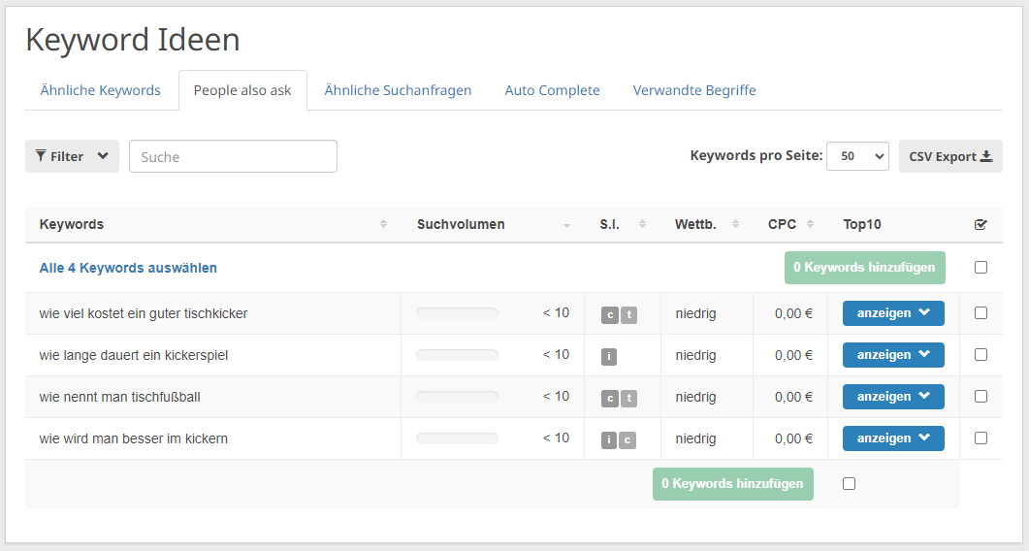Click the select-all checkmark icon in table header
Screen dimensions: 1029x551
coord(981,224)
